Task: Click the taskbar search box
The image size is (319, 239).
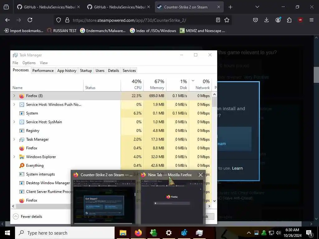Action: pos(65,233)
